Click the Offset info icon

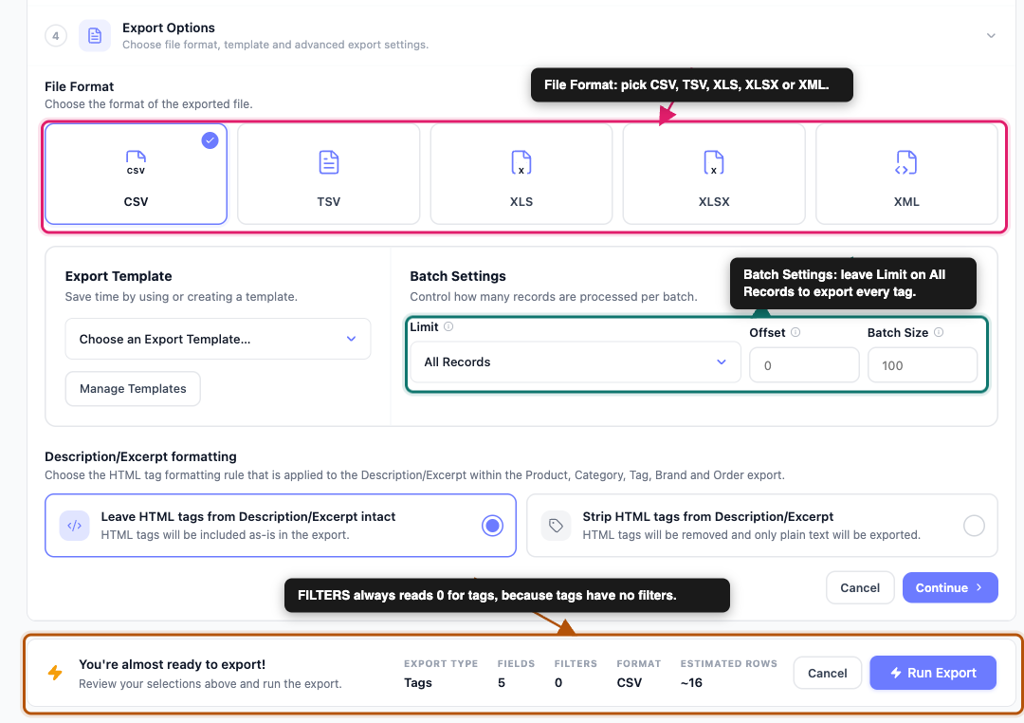point(795,332)
